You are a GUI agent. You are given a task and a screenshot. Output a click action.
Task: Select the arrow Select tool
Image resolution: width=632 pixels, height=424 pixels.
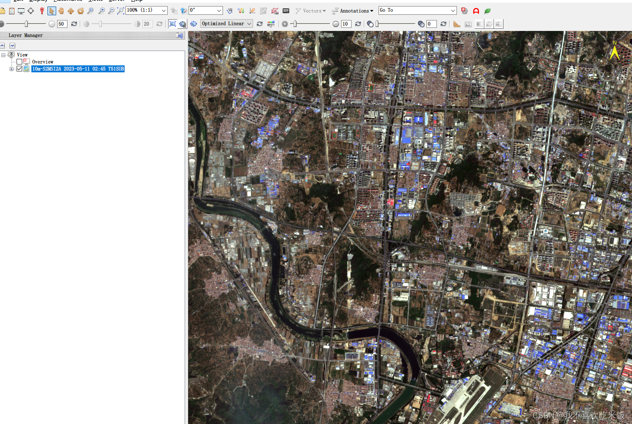[x=52, y=11]
